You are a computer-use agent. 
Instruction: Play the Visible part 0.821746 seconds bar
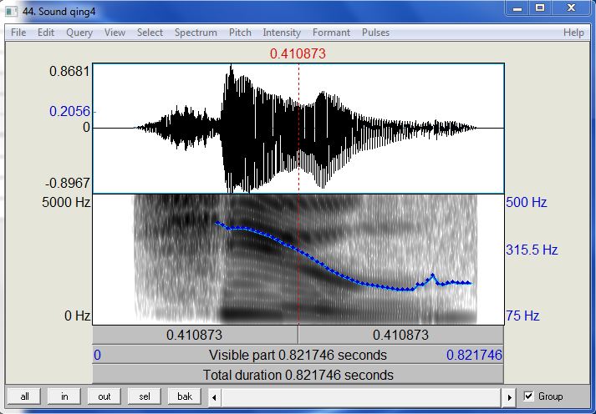298,356
